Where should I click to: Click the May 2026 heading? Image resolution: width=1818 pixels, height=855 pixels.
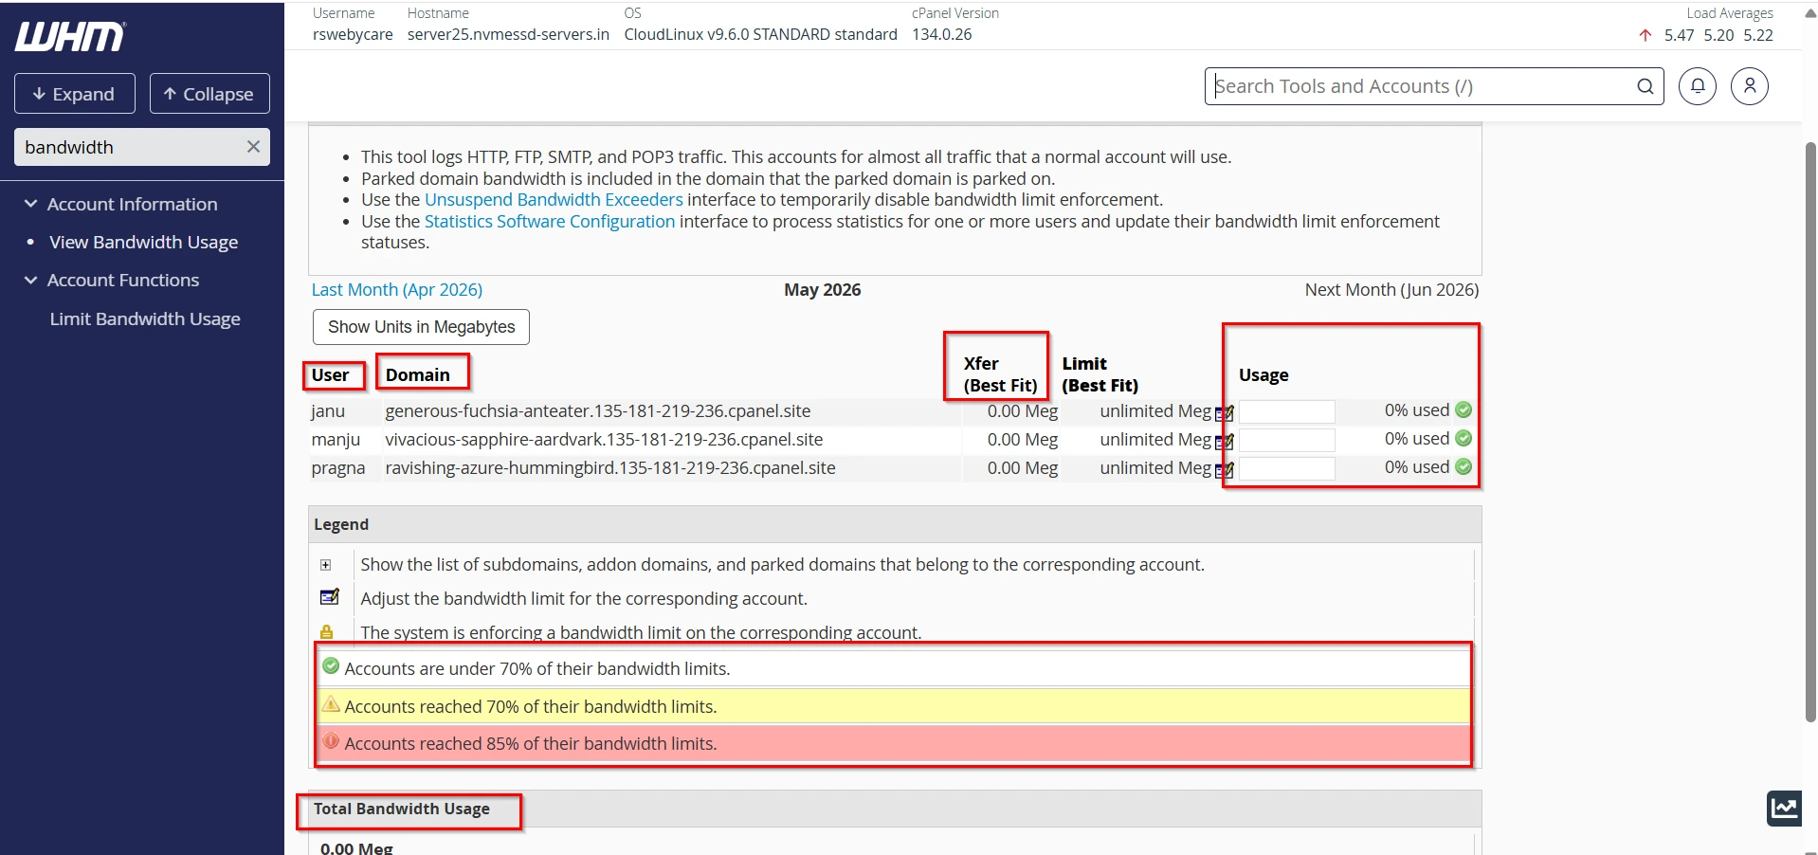[x=823, y=290]
